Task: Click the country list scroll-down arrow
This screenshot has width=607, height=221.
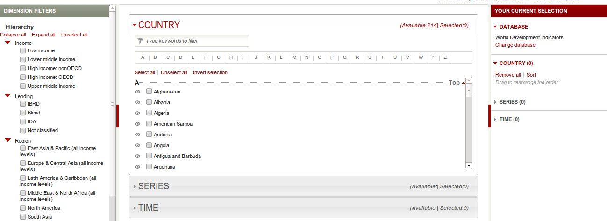Action: click(x=469, y=166)
